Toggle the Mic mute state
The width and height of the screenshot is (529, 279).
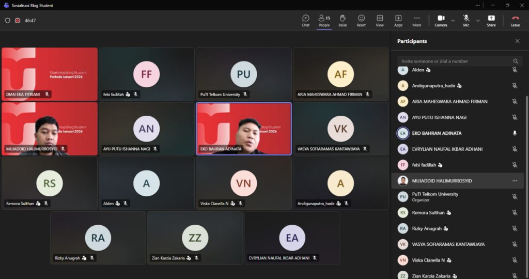[466, 20]
